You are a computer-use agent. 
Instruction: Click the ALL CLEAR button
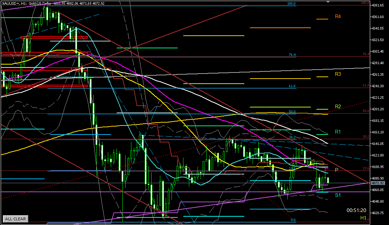pyautogui.click(x=15, y=219)
